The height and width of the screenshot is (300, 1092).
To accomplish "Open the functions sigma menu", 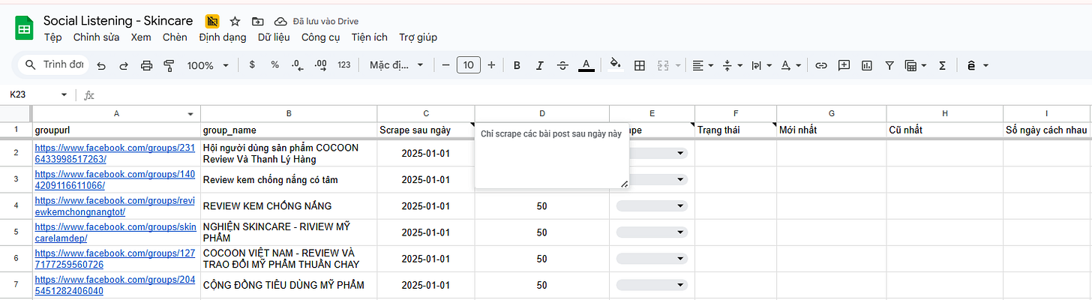I will coord(943,65).
